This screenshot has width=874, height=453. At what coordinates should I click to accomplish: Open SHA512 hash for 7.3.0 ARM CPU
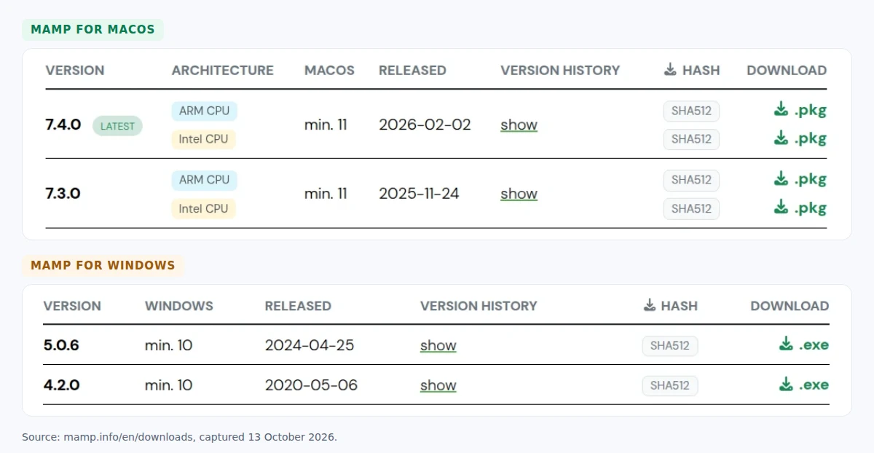point(691,180)
